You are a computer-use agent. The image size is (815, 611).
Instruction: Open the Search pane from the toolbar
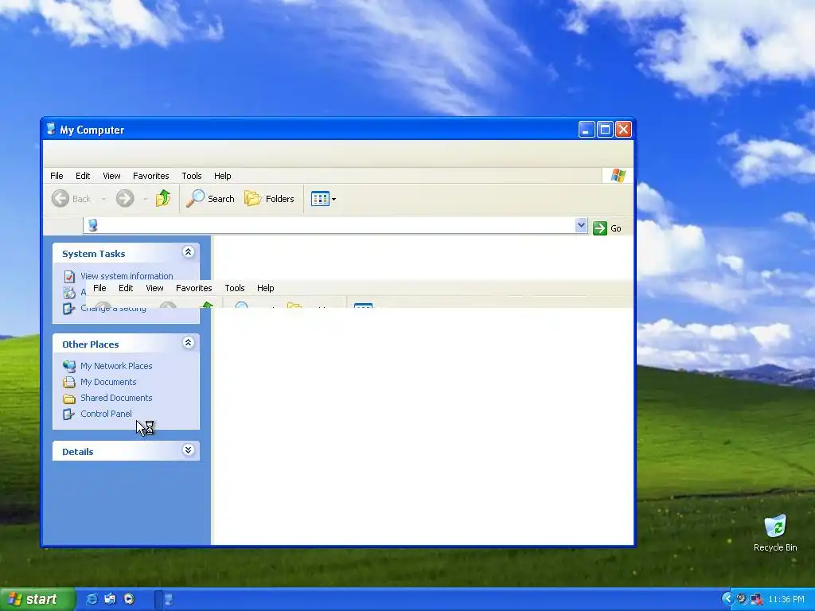pyautogui.click(x=210, y=198)
